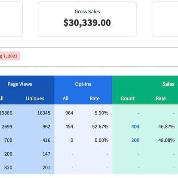Select the 862 uniques cell
Screen dimensions: 178x178
[x=46, y=126]
